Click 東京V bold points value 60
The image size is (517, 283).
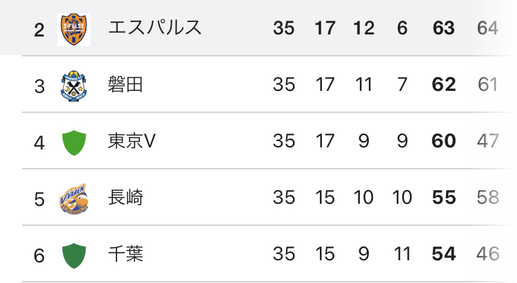point(443,141)
